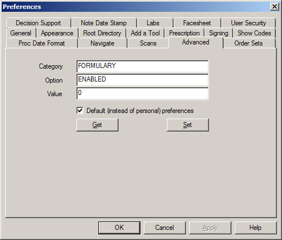
Task: Go to the User Security tab
Action: pyautogui.click(x=248, y=23)
